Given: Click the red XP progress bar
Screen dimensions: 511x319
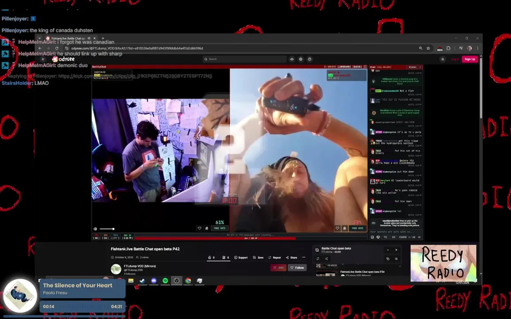Looking at the screenshot, I should point(251,238).
